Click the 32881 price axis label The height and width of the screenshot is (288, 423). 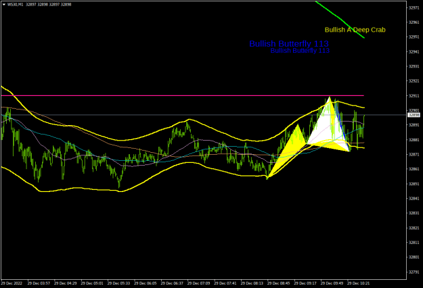pos(414,140)
